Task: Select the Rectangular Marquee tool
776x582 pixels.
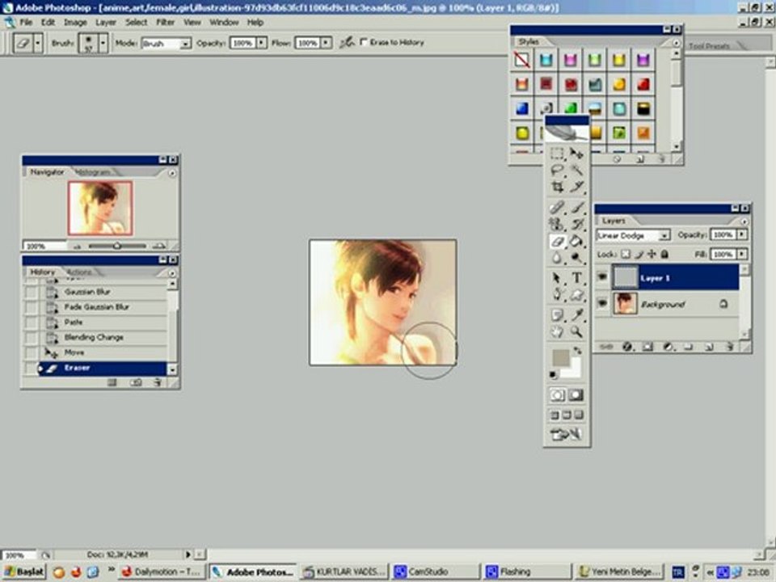Action: [557, 154]
